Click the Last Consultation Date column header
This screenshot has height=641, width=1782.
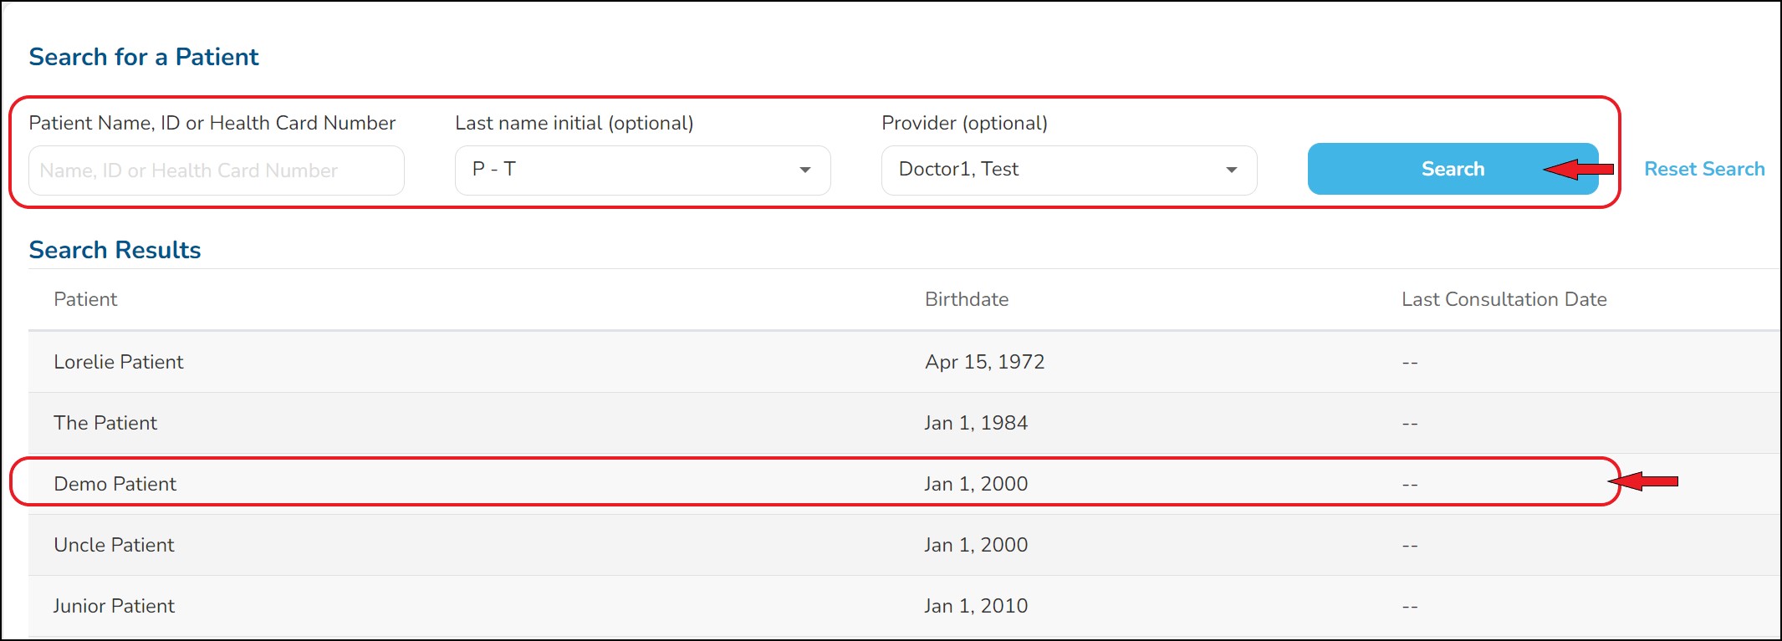(1504, 299)
